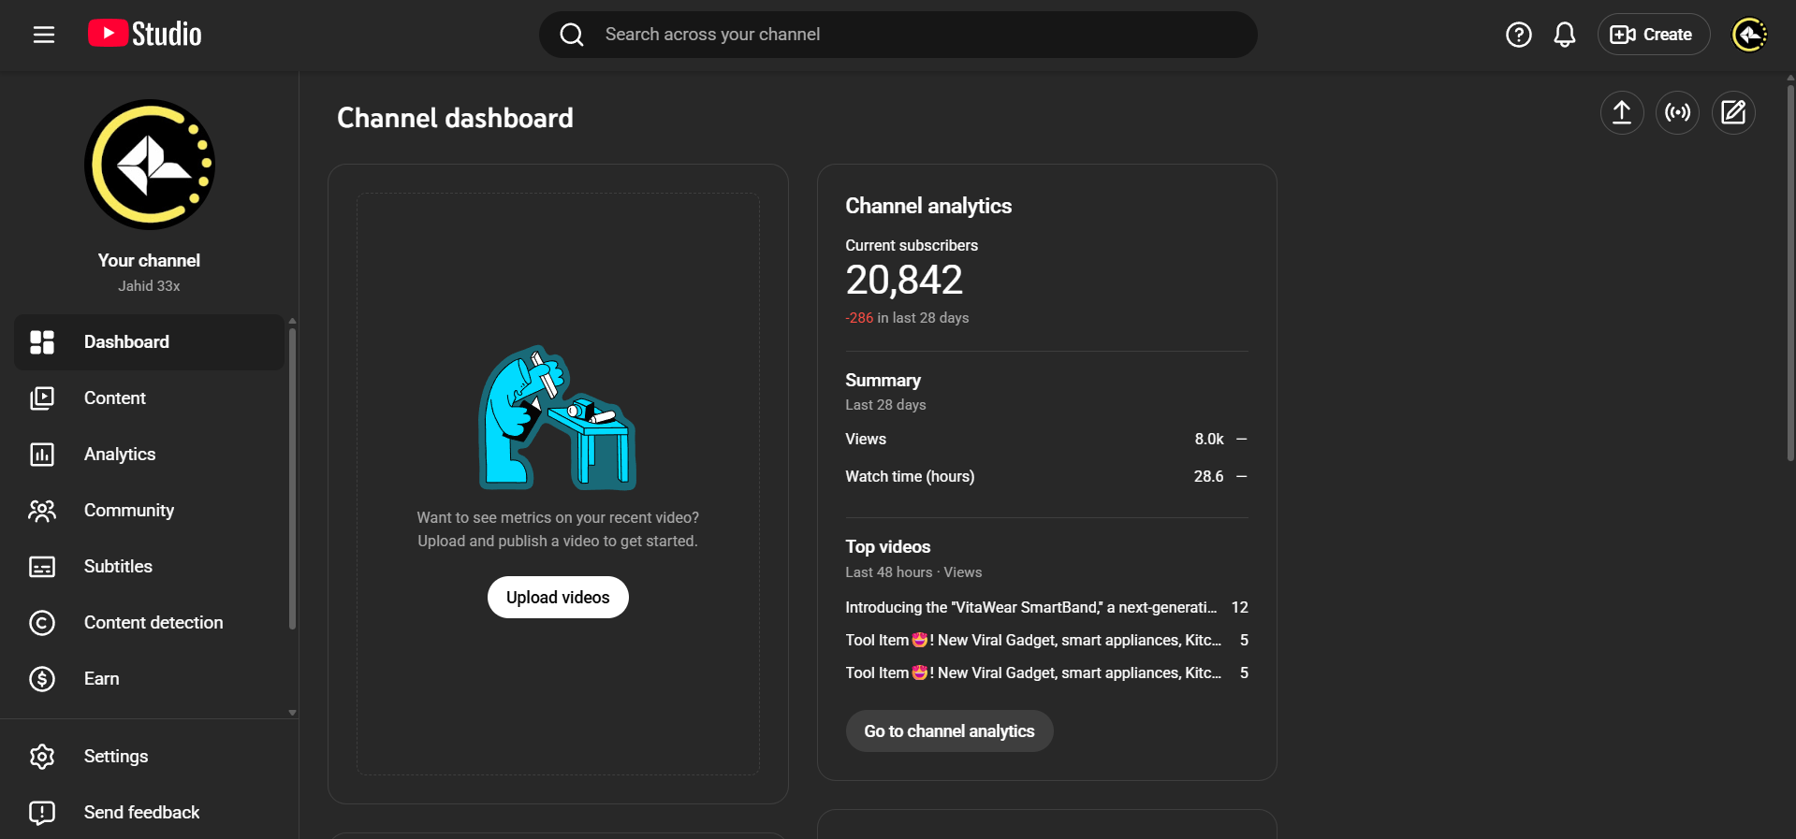This screenshot has width=1796, height=839.
Task: Open Earn monetization section
Action: pos(101,679)
